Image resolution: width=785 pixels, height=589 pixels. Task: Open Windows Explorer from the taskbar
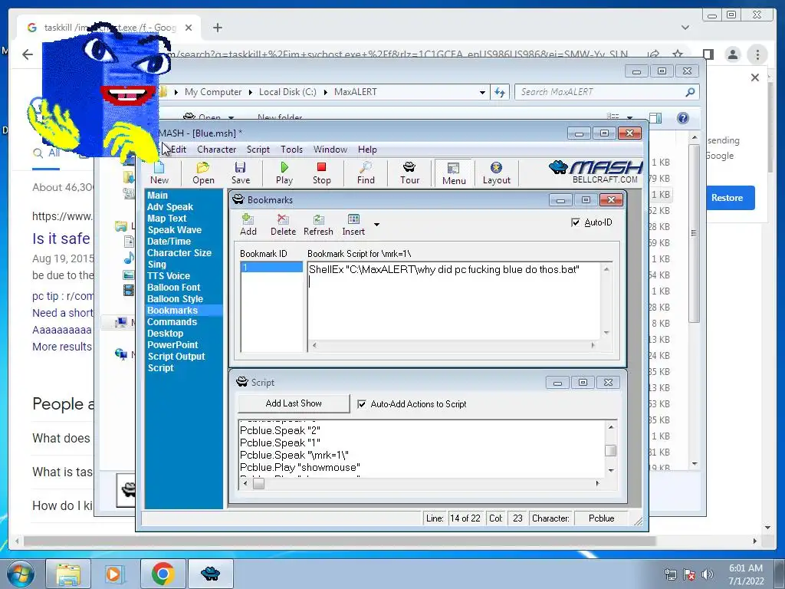click(68, 574)
